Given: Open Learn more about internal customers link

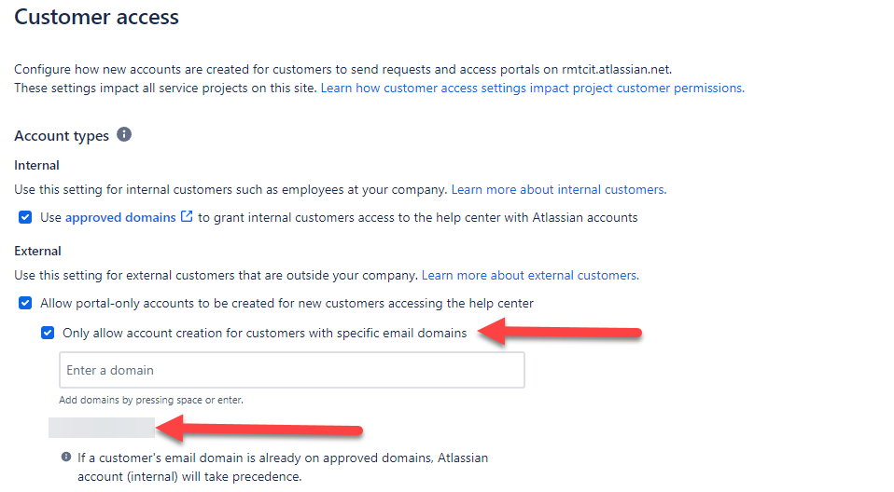Looking at the screenshot, I should coord(559,189).
